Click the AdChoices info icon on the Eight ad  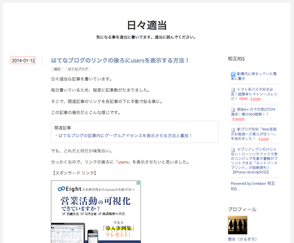tap(139, 183)
